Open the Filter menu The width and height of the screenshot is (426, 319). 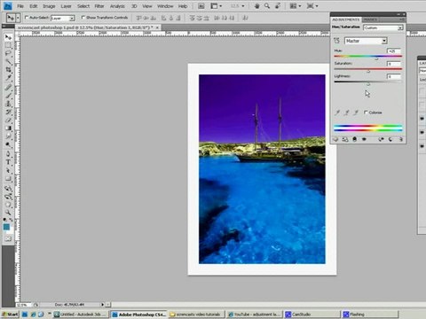tap(99, 6)
